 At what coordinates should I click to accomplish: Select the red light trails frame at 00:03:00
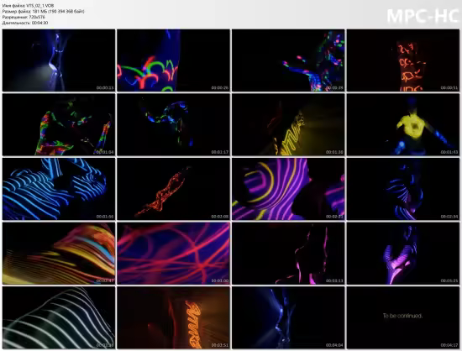click(x=173, y=254)
